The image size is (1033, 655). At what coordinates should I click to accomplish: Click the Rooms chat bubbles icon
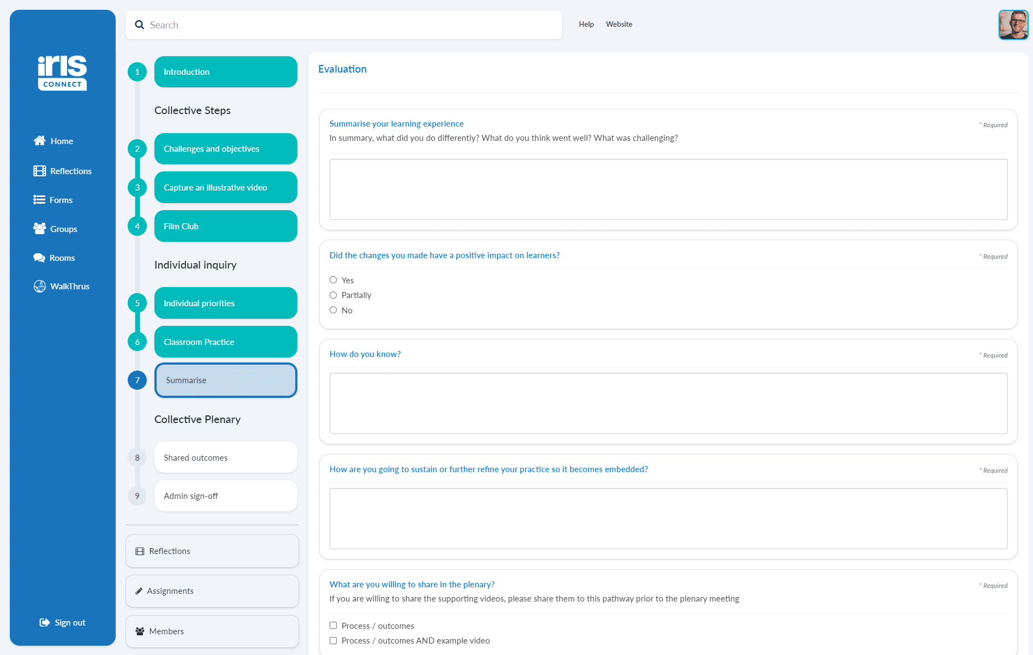tap(39, 258)
